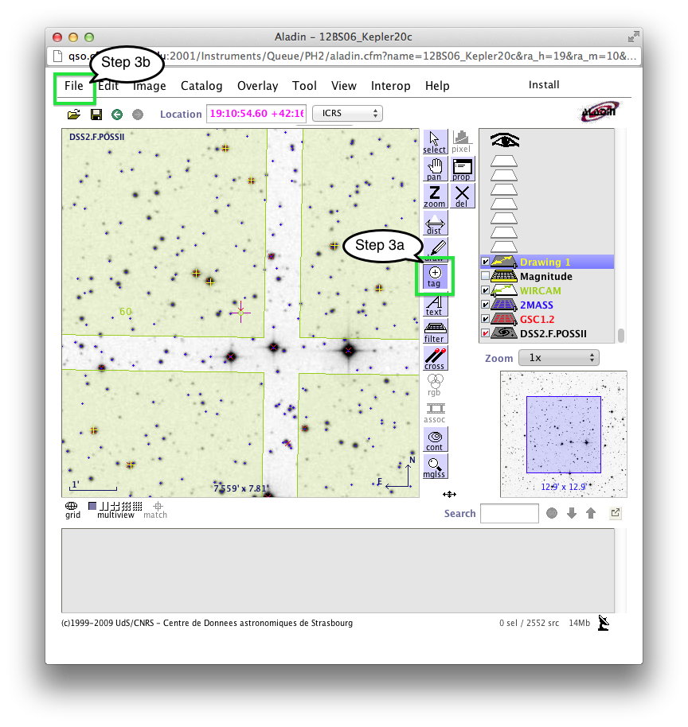
Task: Toggle the DSS2.F.POSSII layer checkbox
Action: [x=485, y=333]
